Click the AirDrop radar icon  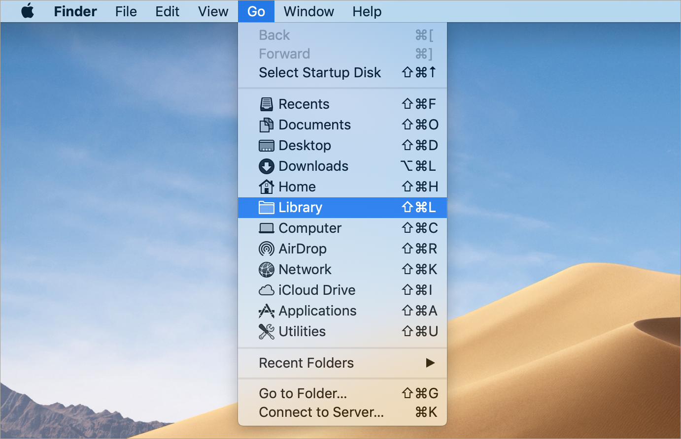[267, 249]
